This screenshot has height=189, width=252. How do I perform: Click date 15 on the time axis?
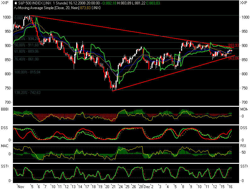pyautogui.click(x=222, y=186)
